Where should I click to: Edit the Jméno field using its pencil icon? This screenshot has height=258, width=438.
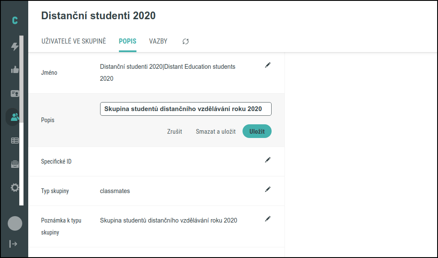268,65
